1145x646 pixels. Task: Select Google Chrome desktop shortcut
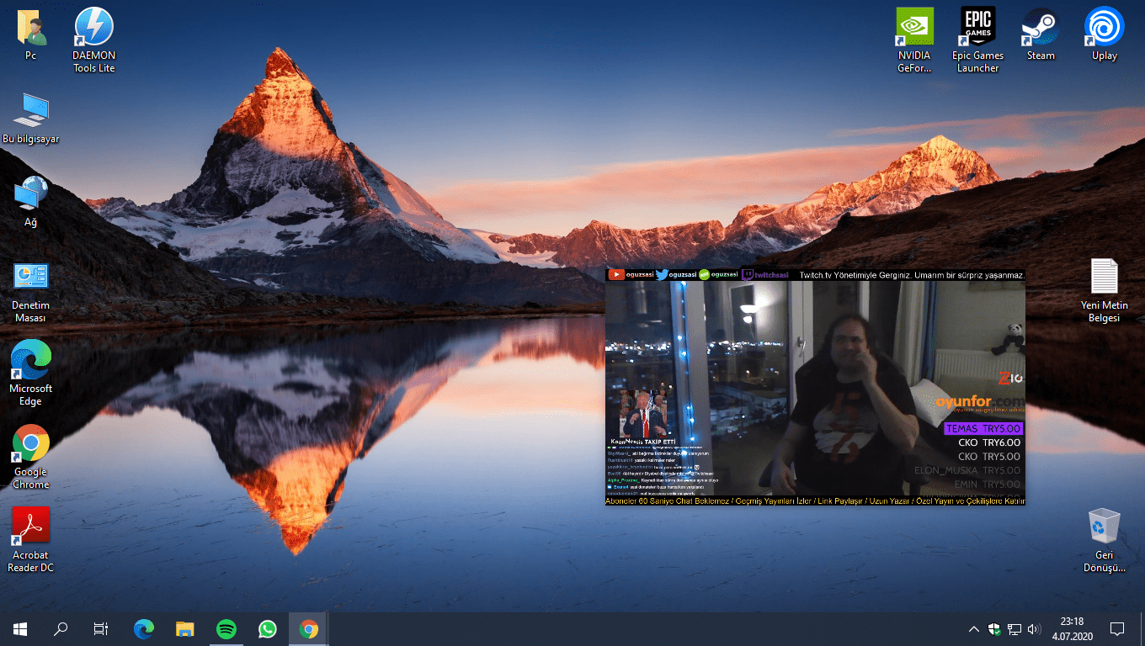coord(30,457)
